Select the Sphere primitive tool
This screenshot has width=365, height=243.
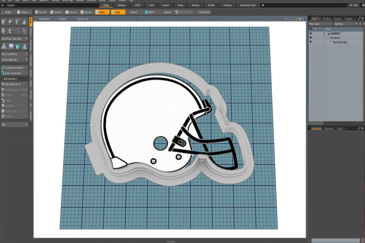pyautogui.click(x=11, y=22)
